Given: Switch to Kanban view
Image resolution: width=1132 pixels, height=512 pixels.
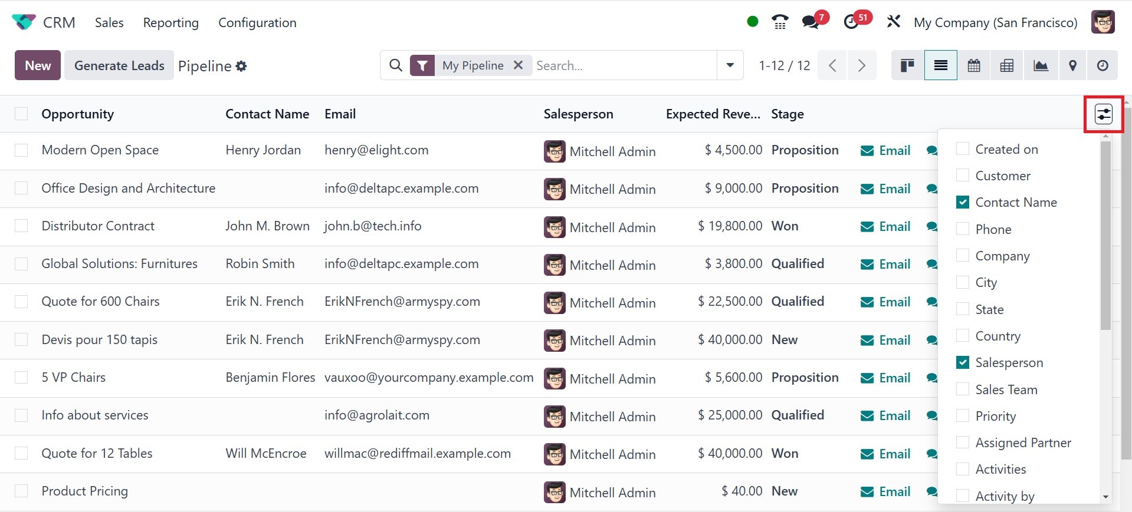Looking at the screenshot, I should (907, 65).
